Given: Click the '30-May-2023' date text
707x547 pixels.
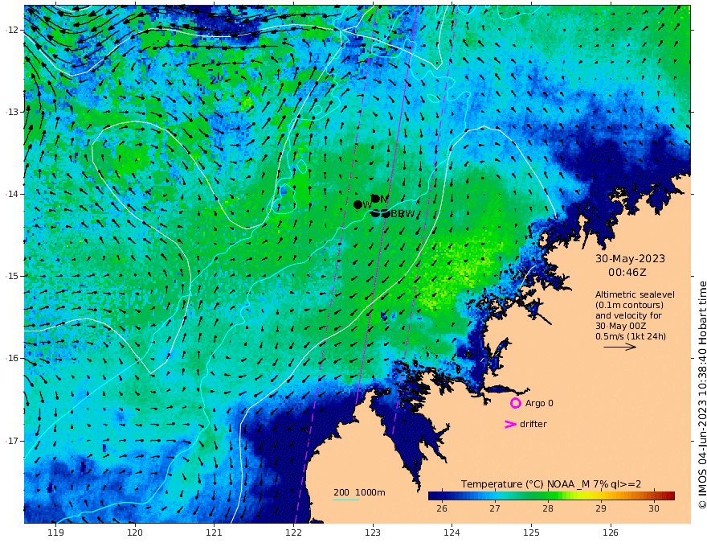Looking at the screenshot, I should point(630,258).
